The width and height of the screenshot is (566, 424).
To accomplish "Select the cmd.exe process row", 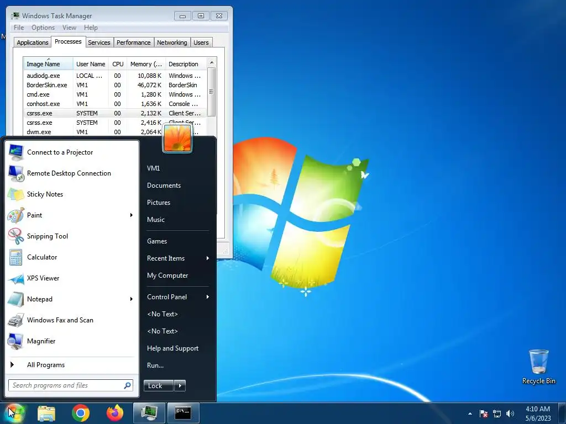I will point(115,94).
